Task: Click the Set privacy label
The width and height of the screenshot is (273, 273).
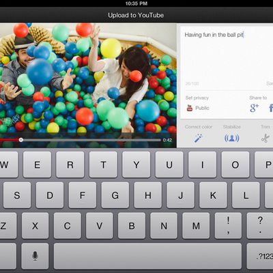Action: pyautogui.click(x=197, y=98)
